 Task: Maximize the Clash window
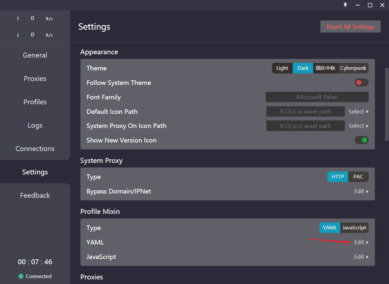pos(370,5)
